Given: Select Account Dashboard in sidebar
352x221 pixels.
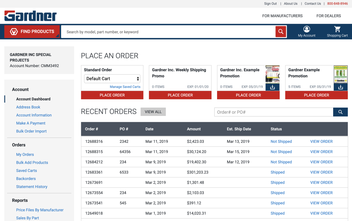Looking at the screenshot, I should pyautogui.click(x=33, y=99).
